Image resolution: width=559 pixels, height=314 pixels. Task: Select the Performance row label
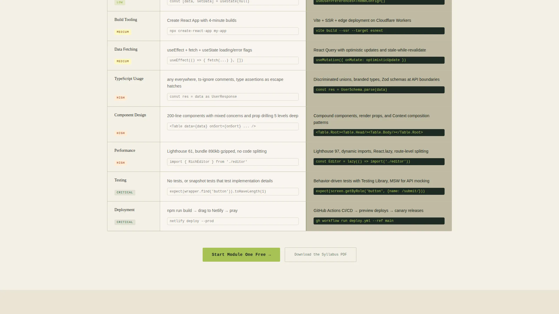click(x=125, y=151)
